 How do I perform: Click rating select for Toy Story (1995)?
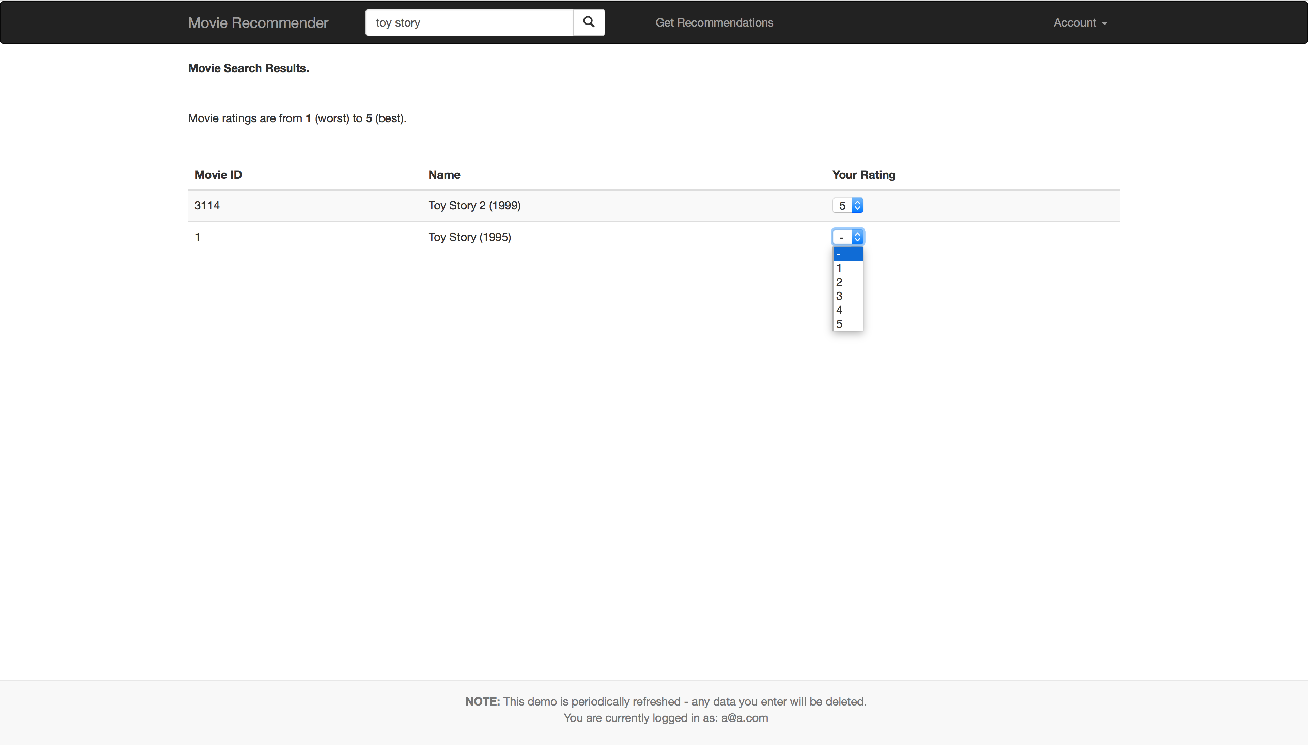tap(847, 237)
